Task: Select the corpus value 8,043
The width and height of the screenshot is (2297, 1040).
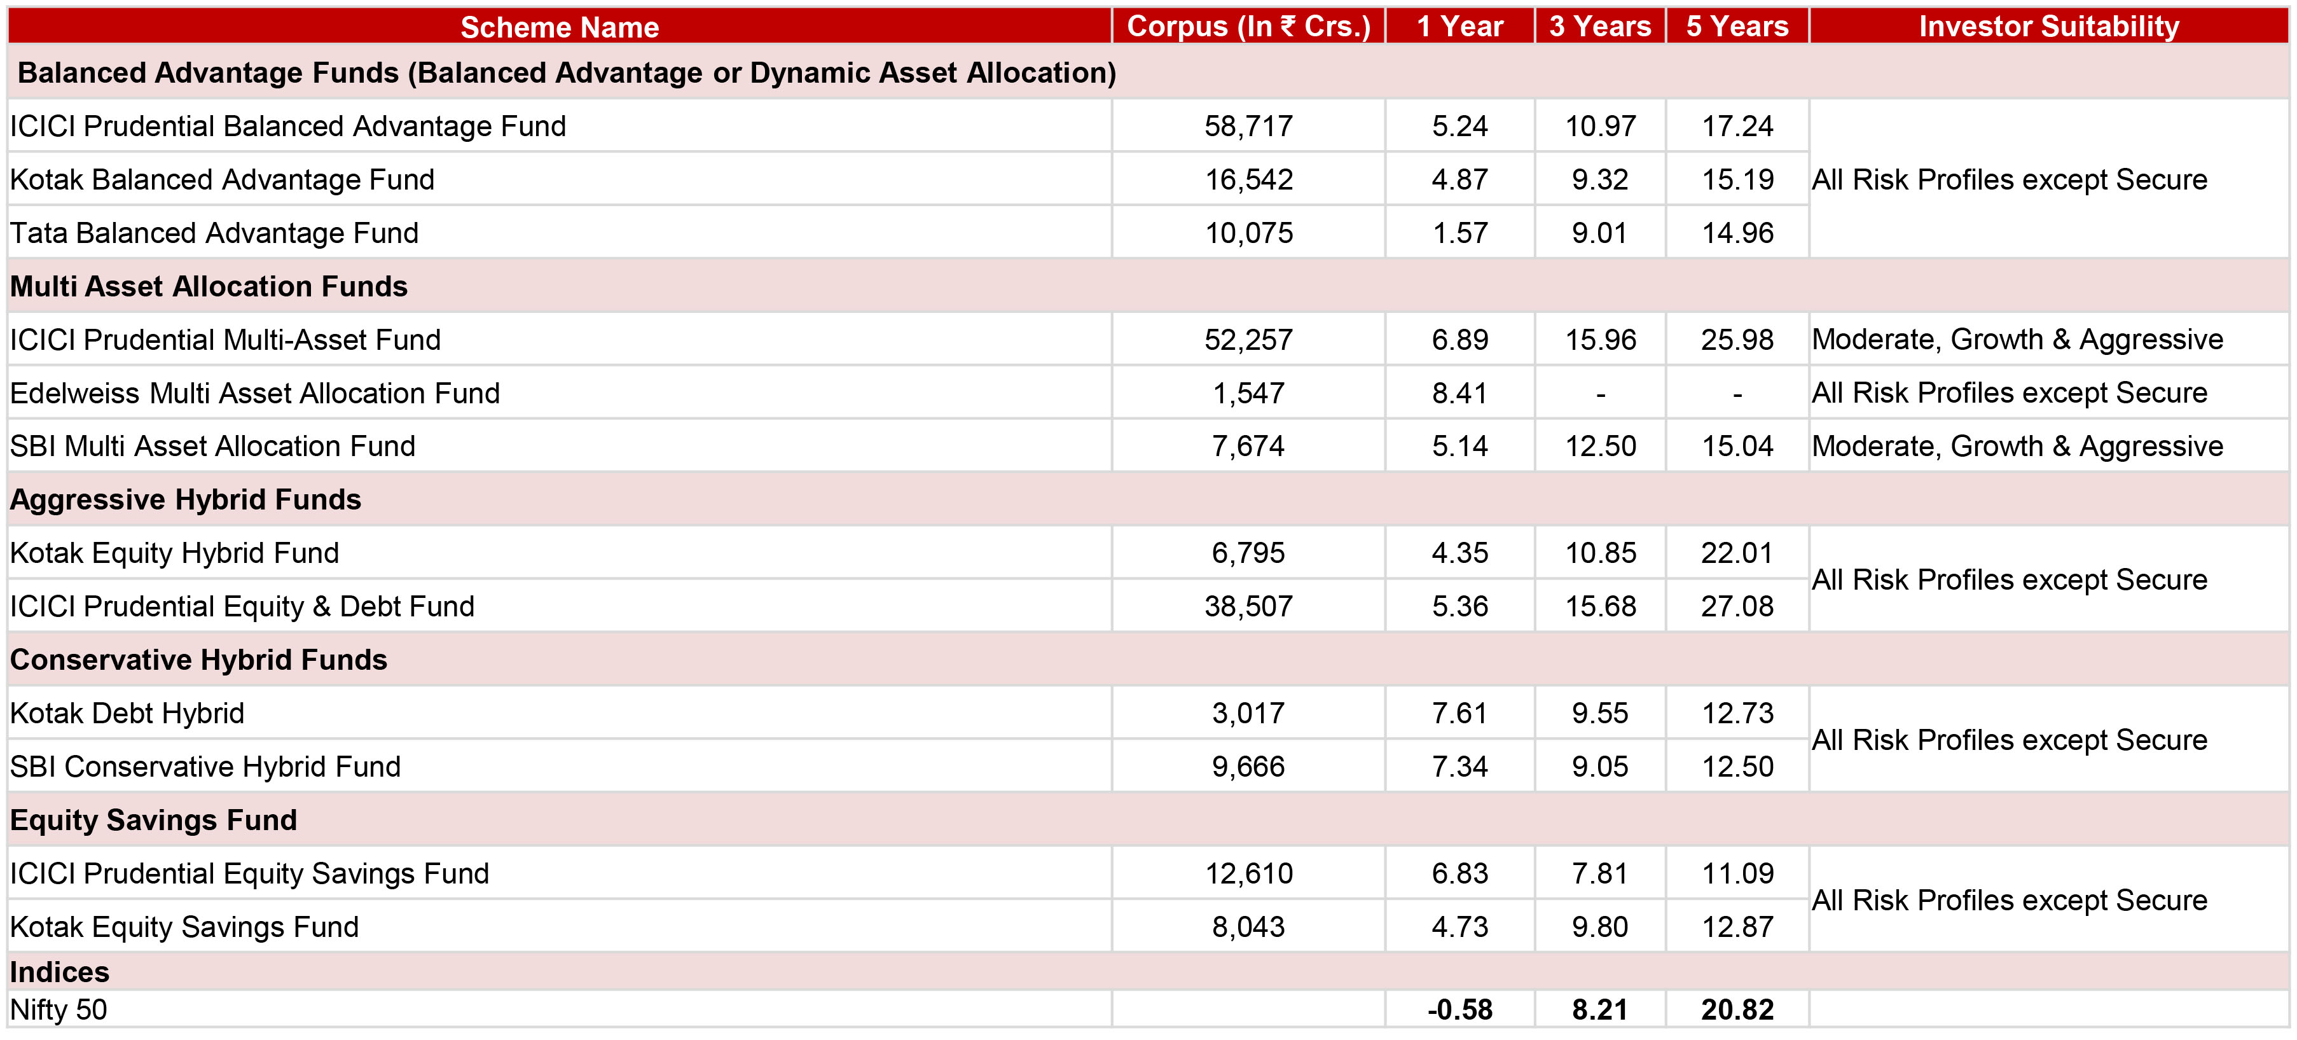Action: point(1248,927)
